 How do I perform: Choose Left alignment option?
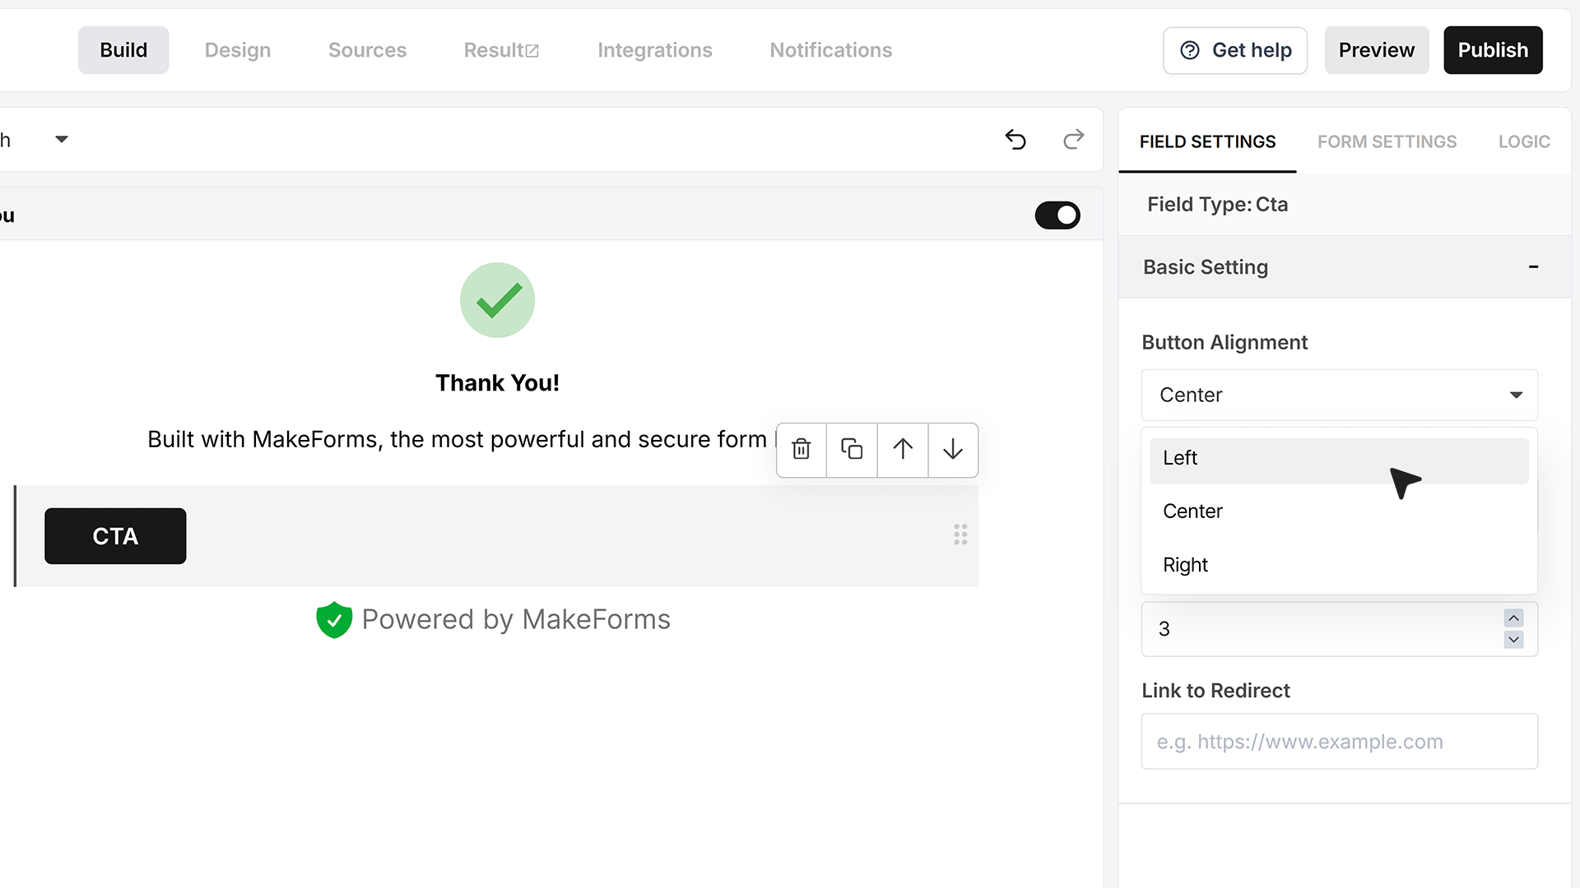click(1339, 458)
